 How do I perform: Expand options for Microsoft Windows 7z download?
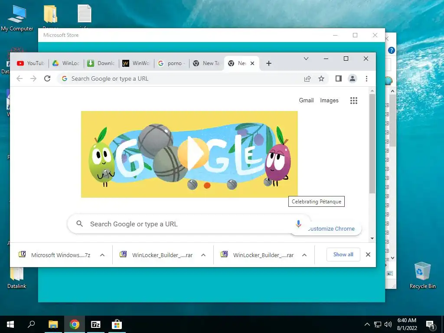click(102, 255)
